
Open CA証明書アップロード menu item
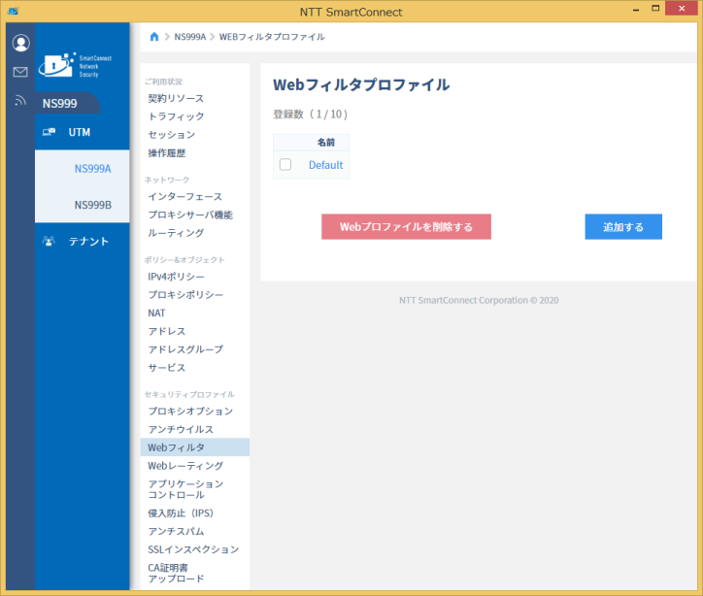tap(176, 573)
